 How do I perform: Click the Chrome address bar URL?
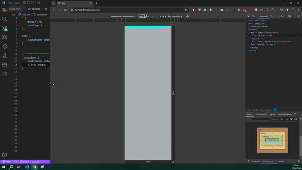pos(88,10)
